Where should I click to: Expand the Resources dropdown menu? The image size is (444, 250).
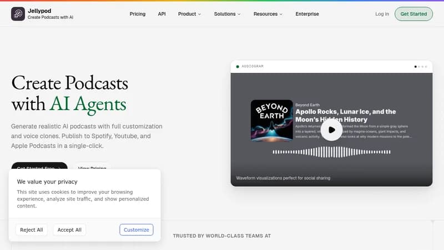pos(268,14)
